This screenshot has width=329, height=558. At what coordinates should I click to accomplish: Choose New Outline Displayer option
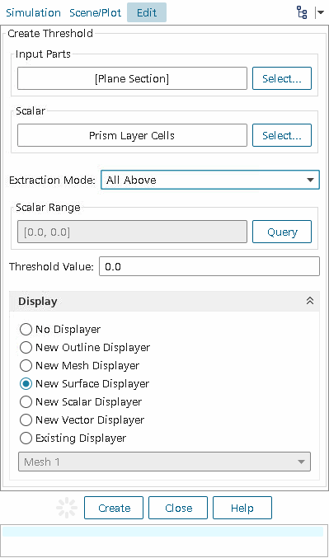click(85, 347)
